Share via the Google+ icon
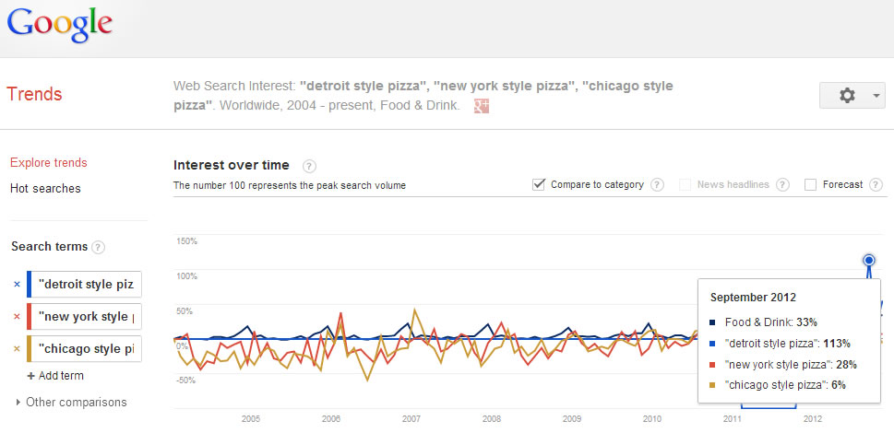 481,106
